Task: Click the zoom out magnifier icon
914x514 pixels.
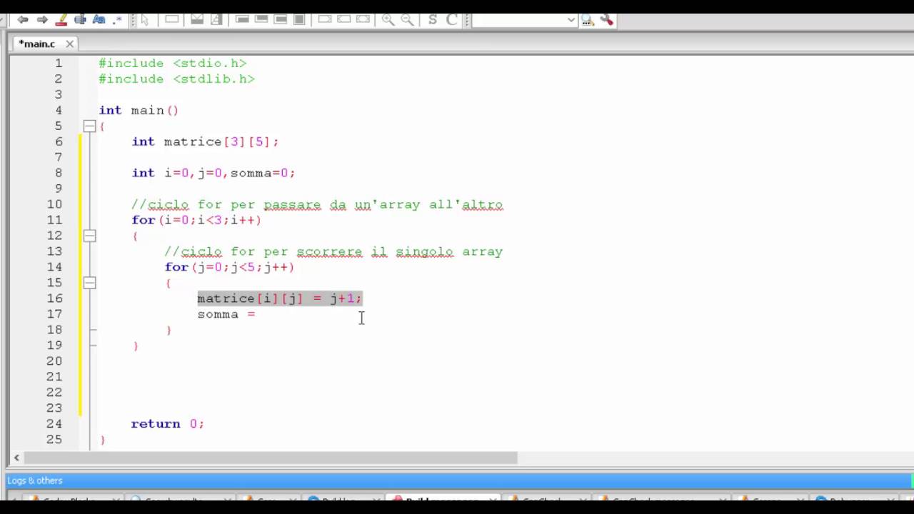Action: click(x=408, y=20)
